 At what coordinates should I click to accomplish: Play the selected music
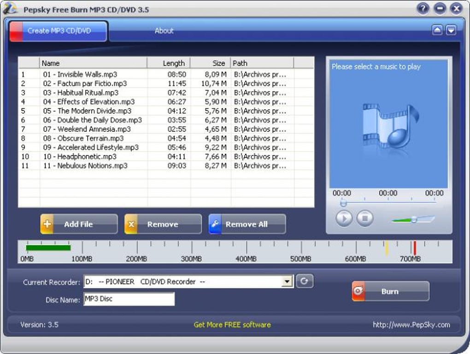pos(344,218)
